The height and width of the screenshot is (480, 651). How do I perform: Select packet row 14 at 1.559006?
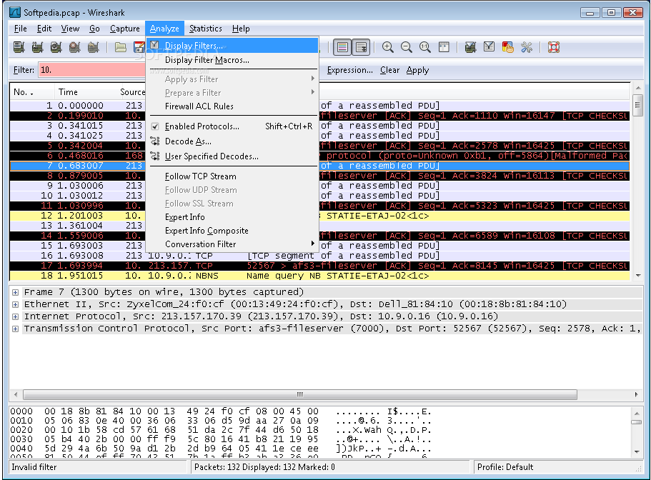coord(319,236)
